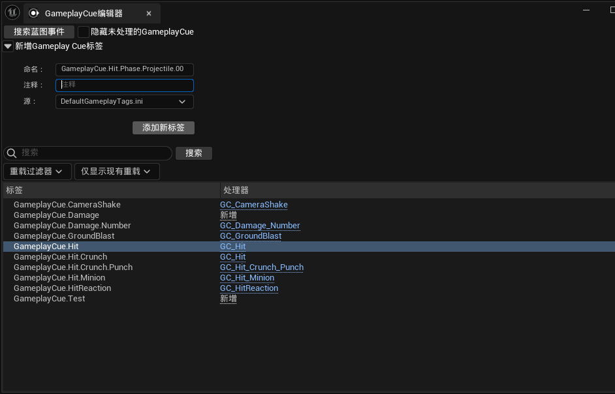Click the 搜索 button beside search box
Image resolution: width=615 pixels, height=394 pixels.
[194, 153]
